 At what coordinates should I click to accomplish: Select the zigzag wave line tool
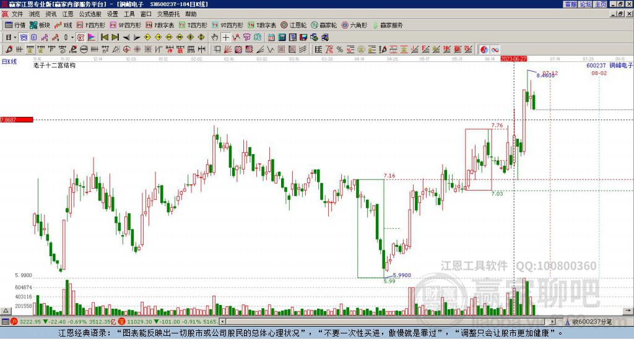point(271,49)
